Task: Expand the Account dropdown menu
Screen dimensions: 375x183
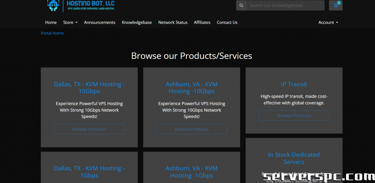Action: pos(328,22)
